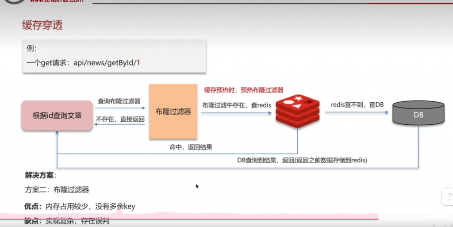Click the redis查不到，查DB label

click(357, 104)
